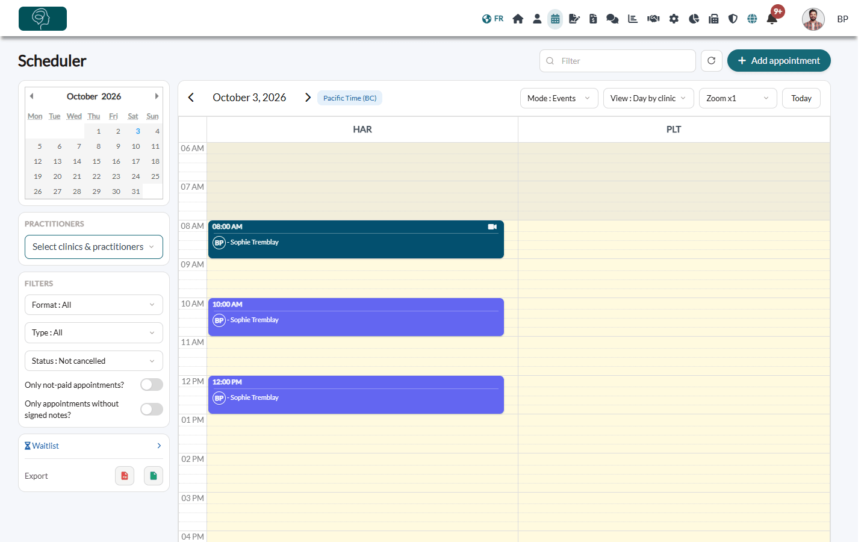Show previous month in mini calendar
Viewport: 867px width, 542px height.
click(x=31, y=96)
